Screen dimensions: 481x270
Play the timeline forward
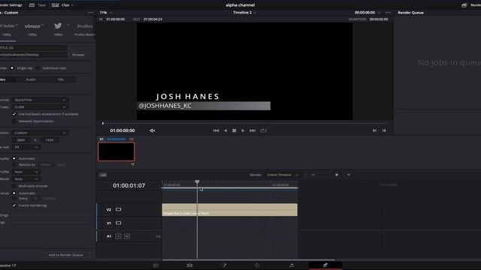tap(243, 130)
